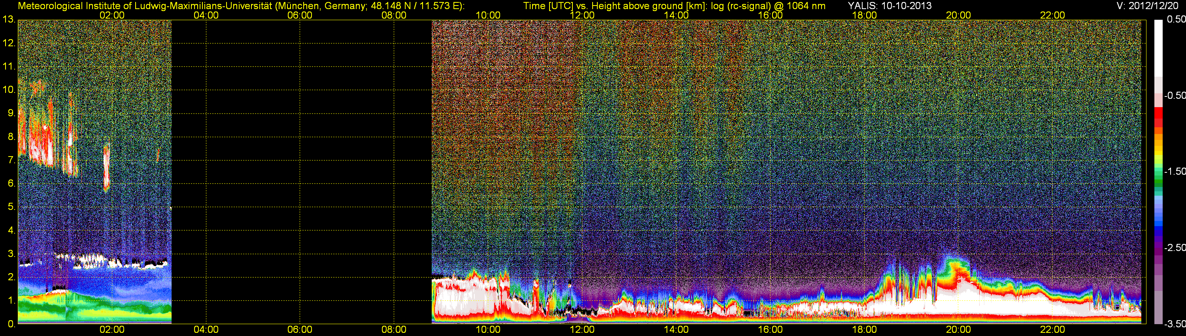The width and height of the screenshot is (1186, 336).
Task: Select the 10:00 label on the bottom time axis
Action: pyautogui.click(x=488, y=330)
